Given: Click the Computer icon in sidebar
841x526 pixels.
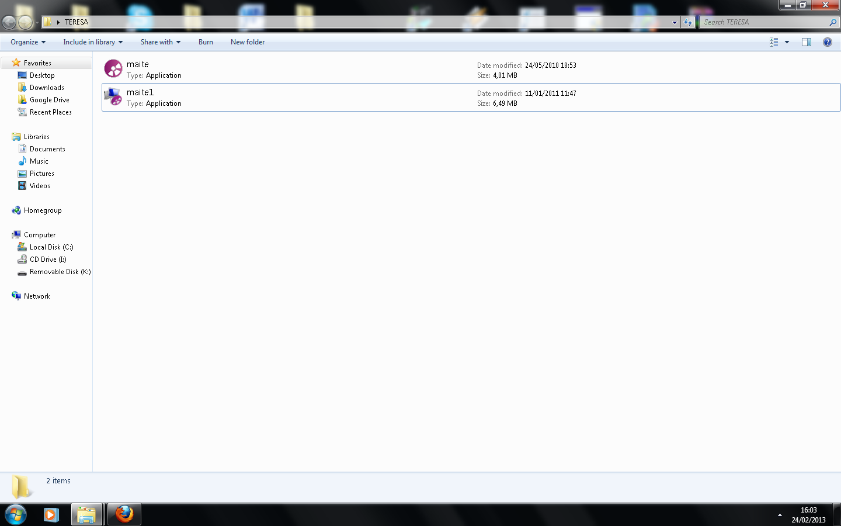Looking at the screenshot, I should click(x=16, y=234).
